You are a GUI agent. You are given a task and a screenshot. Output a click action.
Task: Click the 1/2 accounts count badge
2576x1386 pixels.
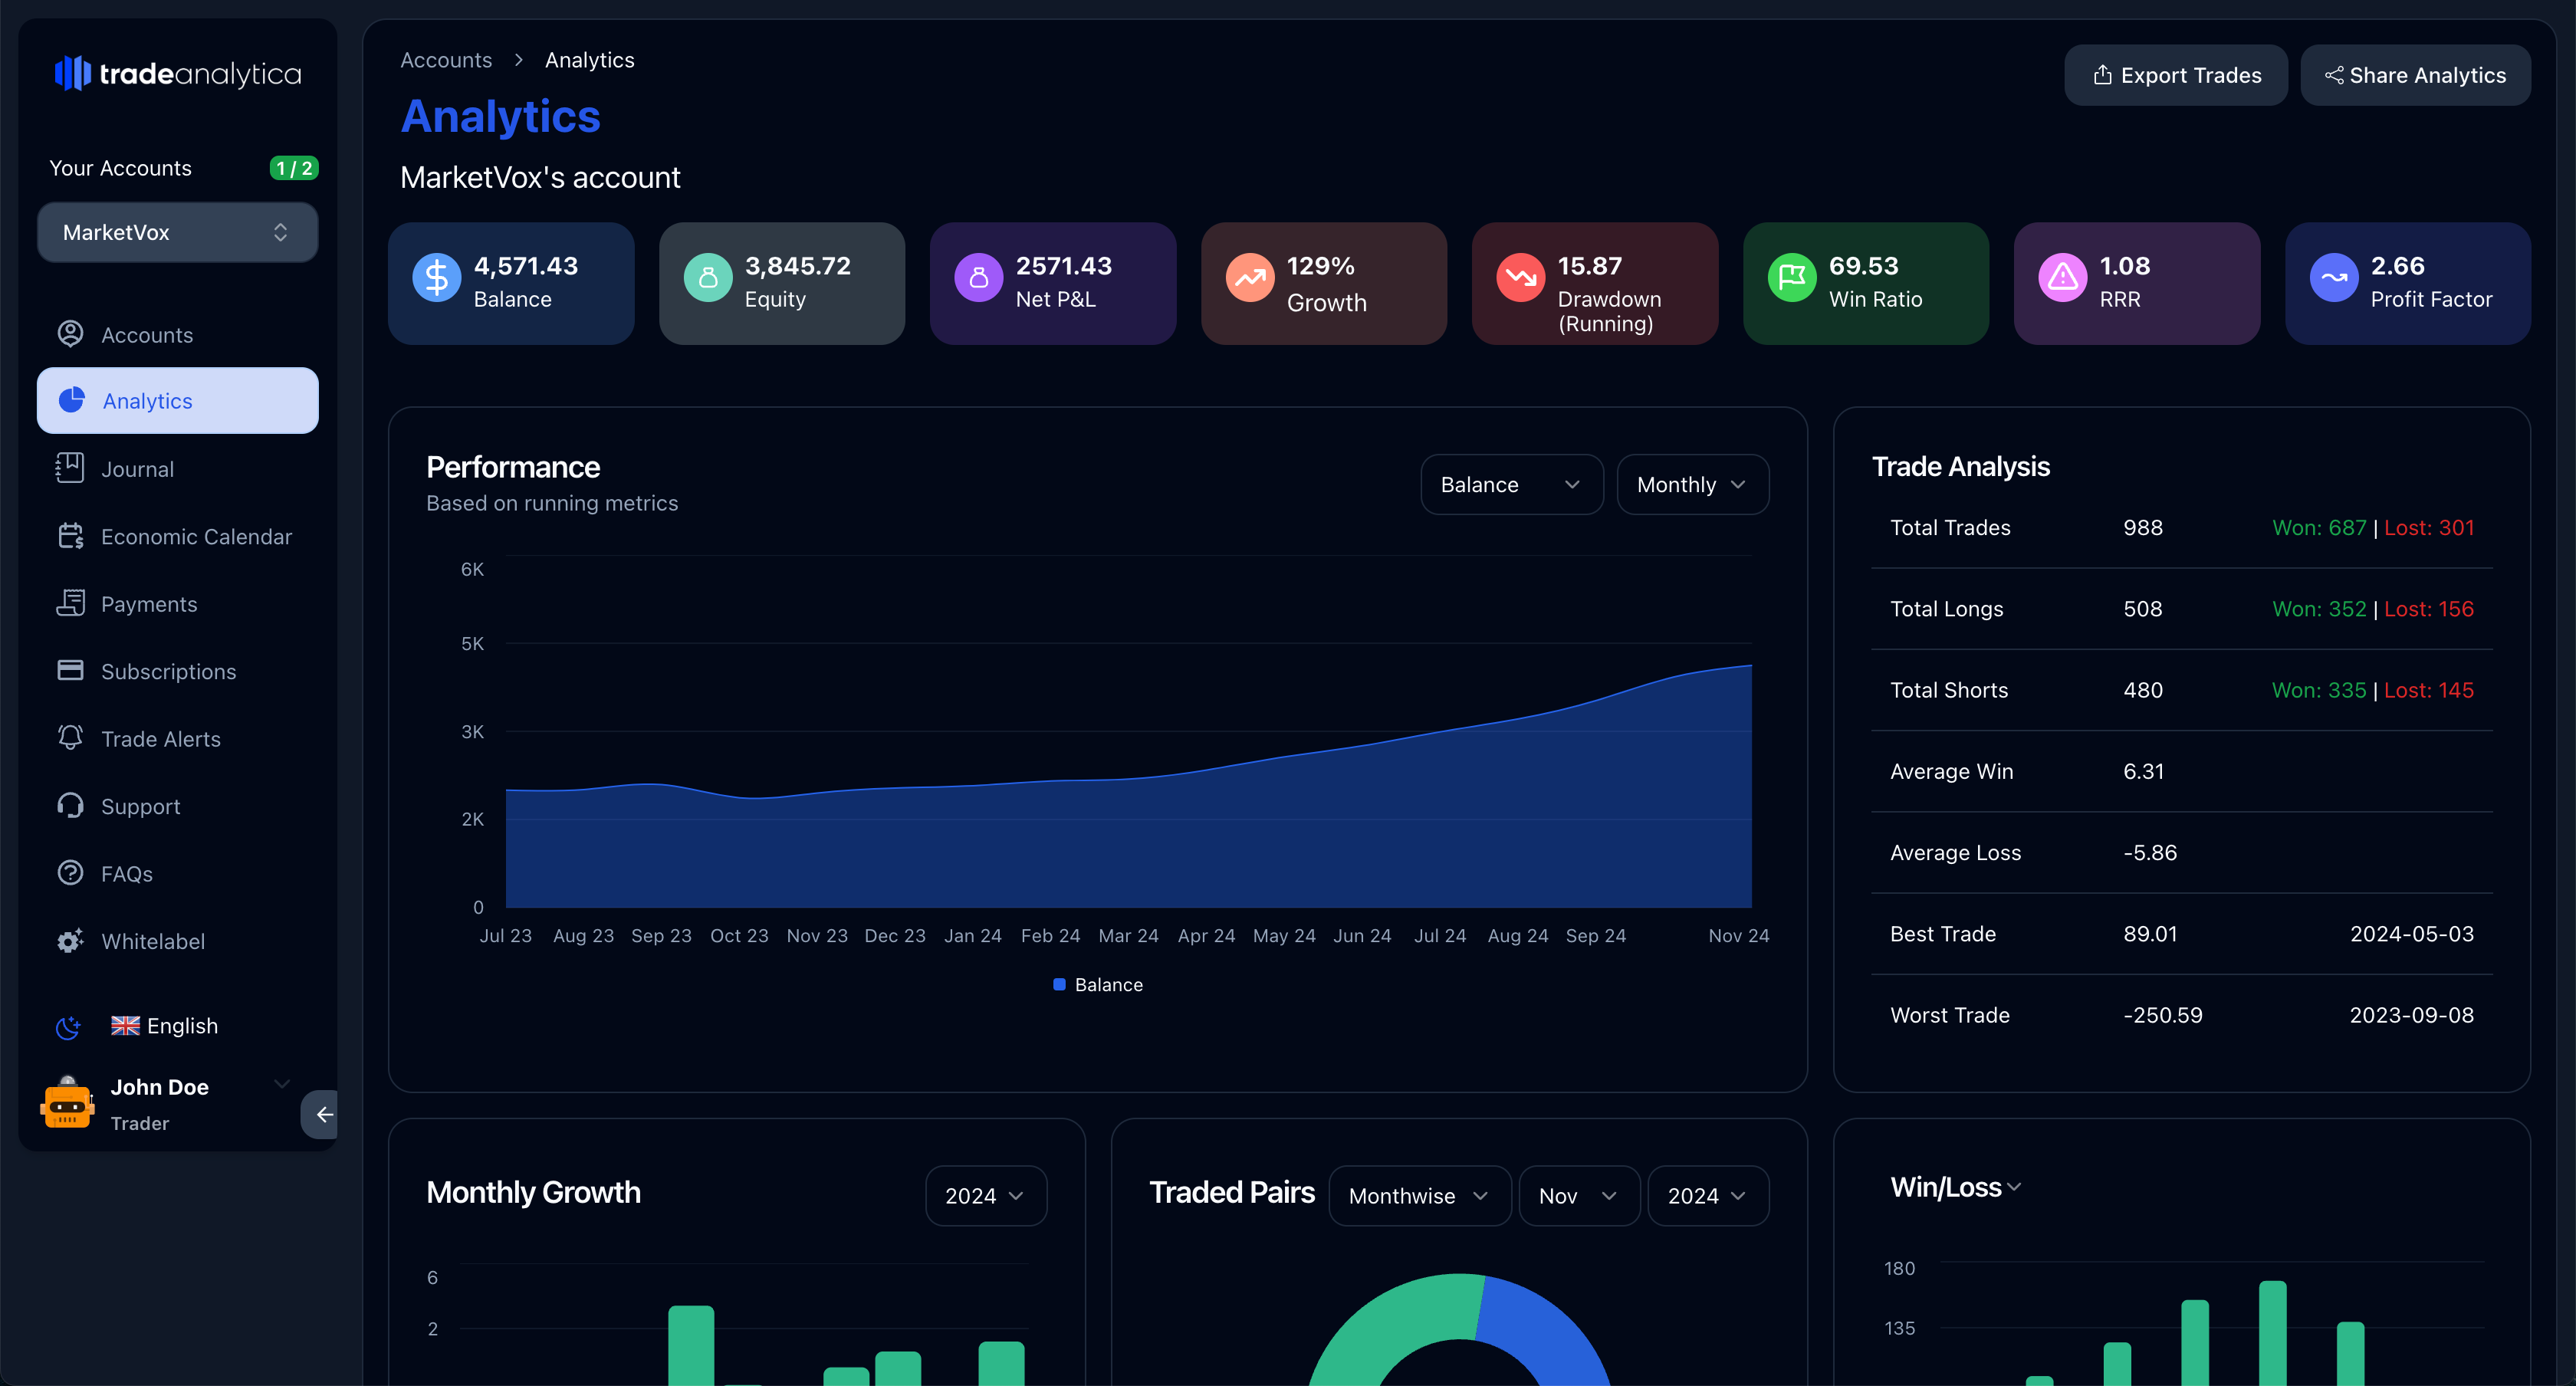coord(294,168)
